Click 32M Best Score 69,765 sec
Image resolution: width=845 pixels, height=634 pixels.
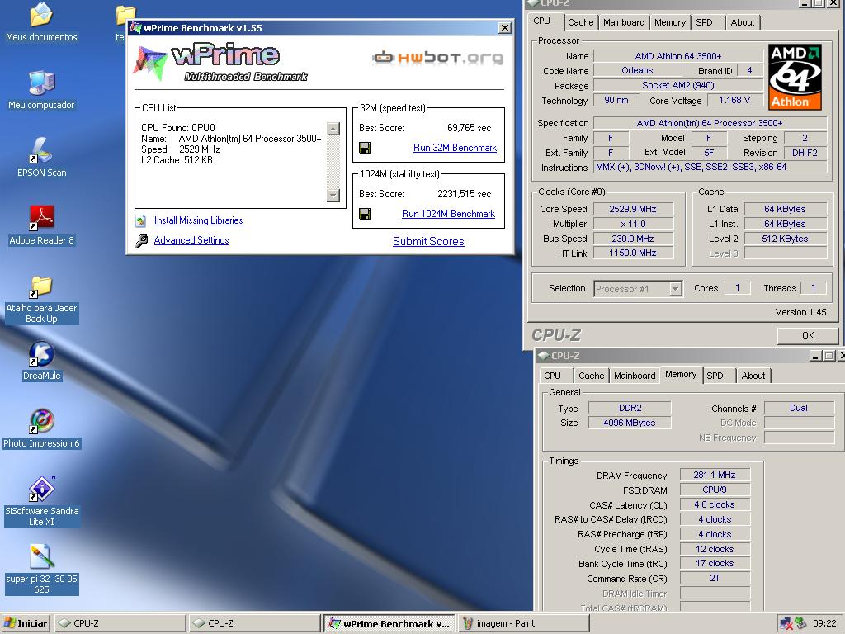[x=470, y=128]
